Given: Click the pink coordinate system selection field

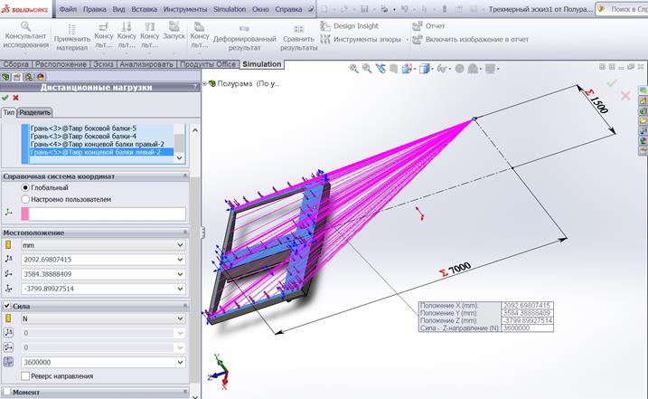Looking at the screenshot, I should click(x=108, y=214).
